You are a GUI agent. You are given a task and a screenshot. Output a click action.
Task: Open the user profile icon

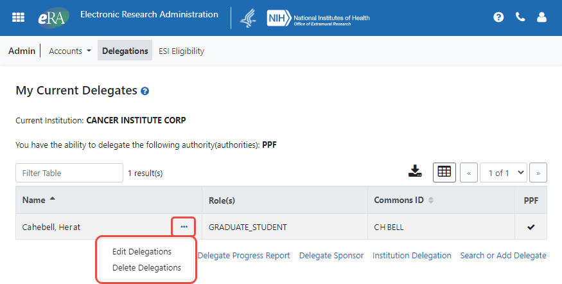(541, 17)
